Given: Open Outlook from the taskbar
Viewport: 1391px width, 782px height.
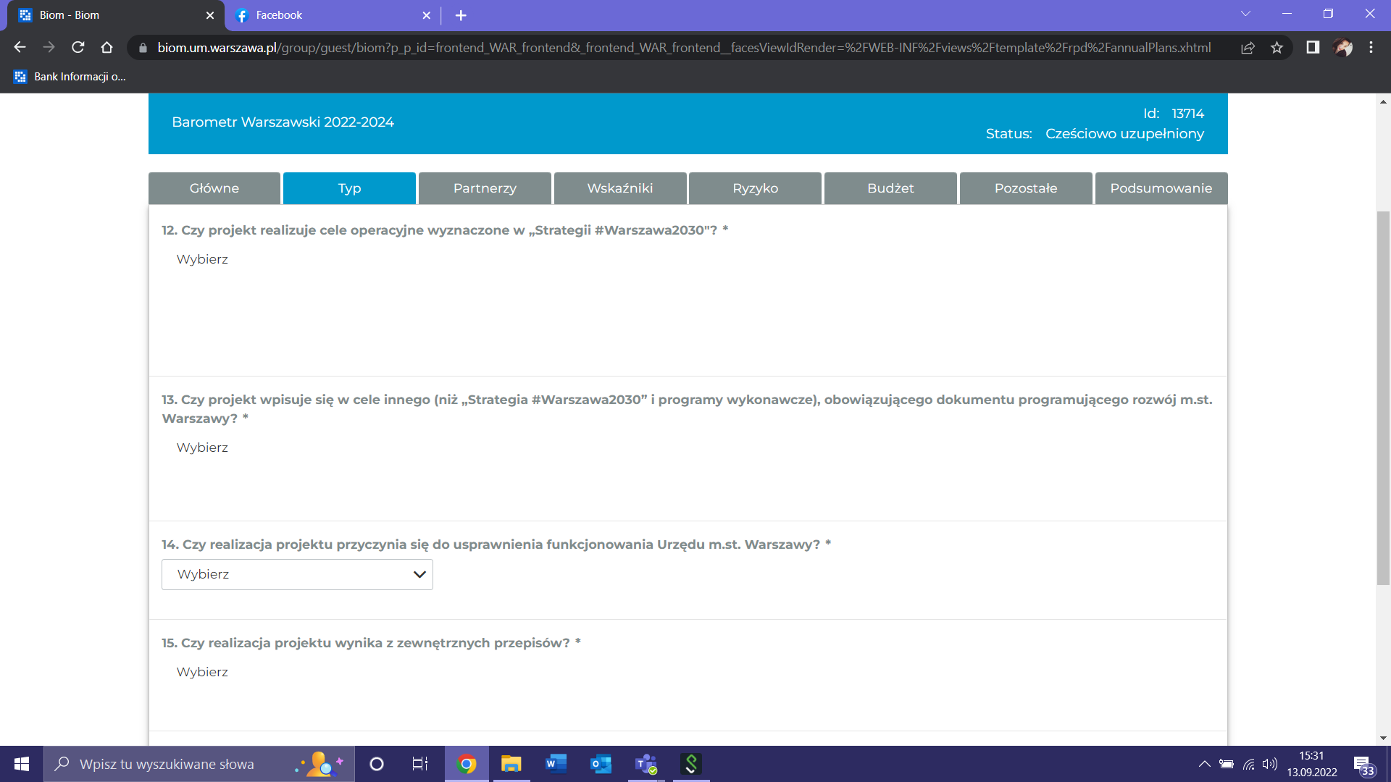Looking at the screenshot, I should click(601, 764).
